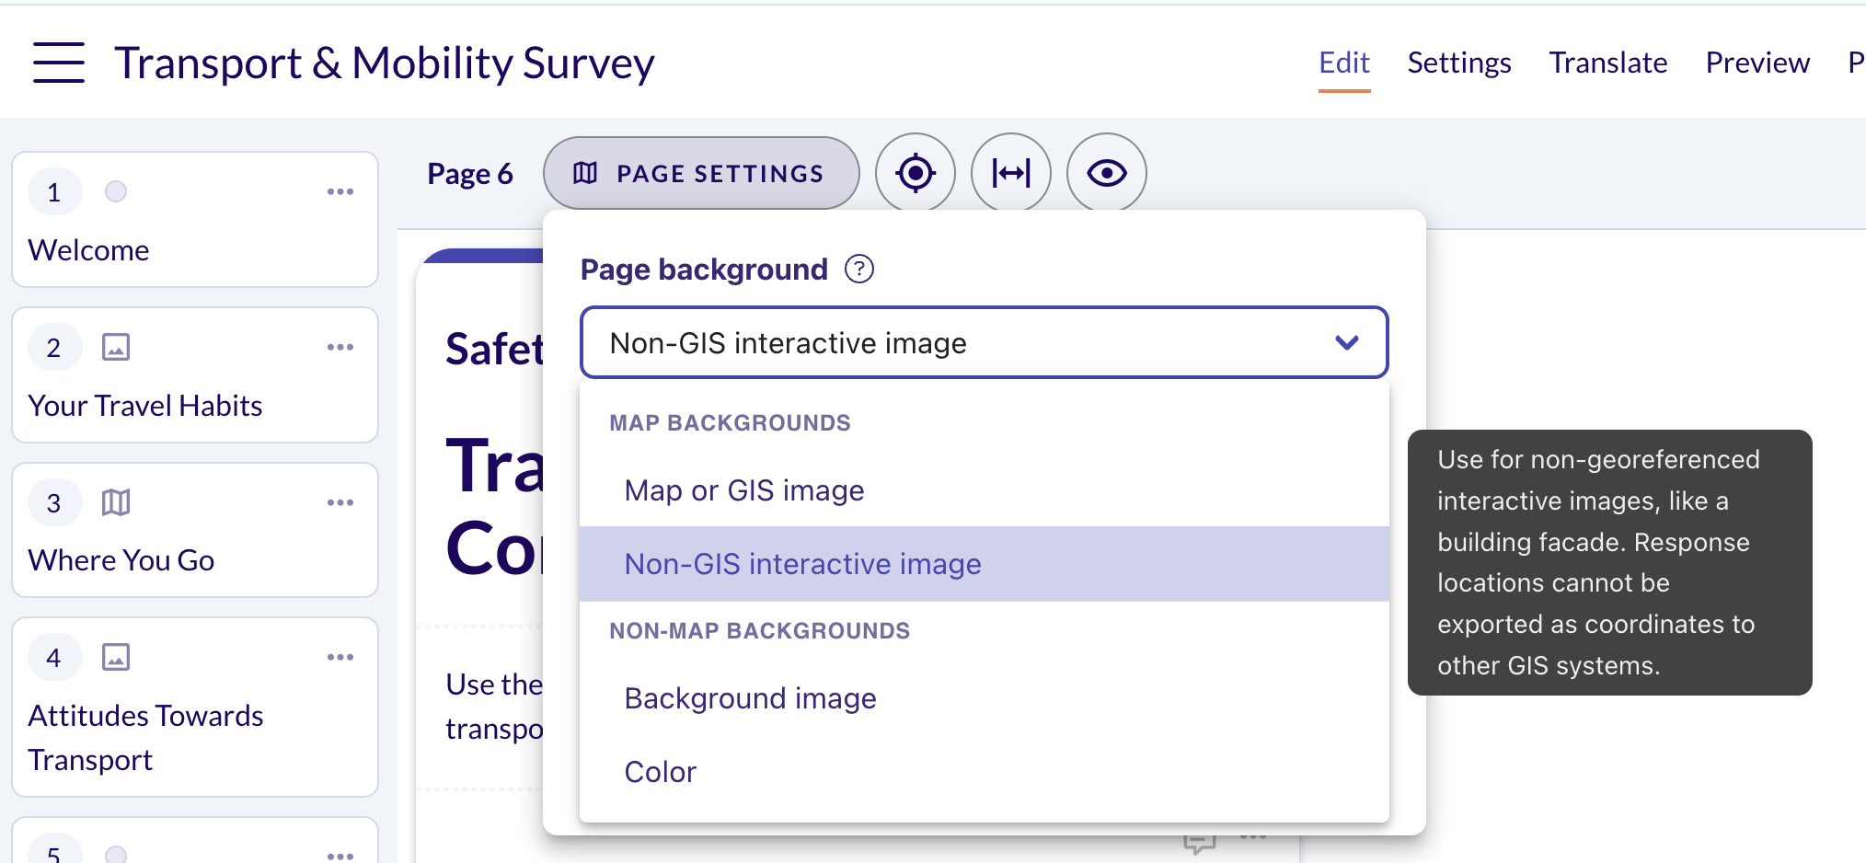Image resolution: width=1866 pixels, height=863 pixels.
Task: Open page Attitudes Towards Transport
Action: pyautogui.click(x=195, y=708)
